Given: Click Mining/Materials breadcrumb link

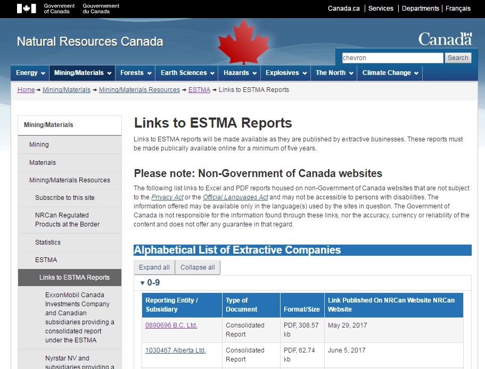Looking at the screenshot, I should [x=66, y=90].
